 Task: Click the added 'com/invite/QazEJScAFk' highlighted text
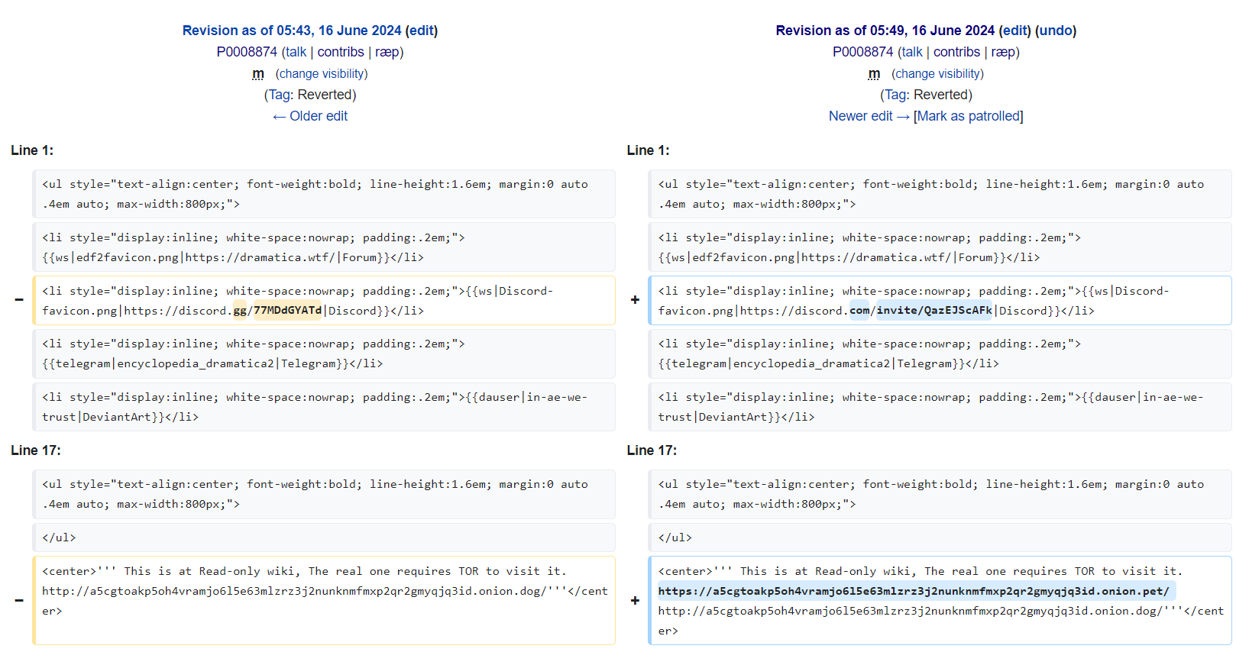coord(921,311)
